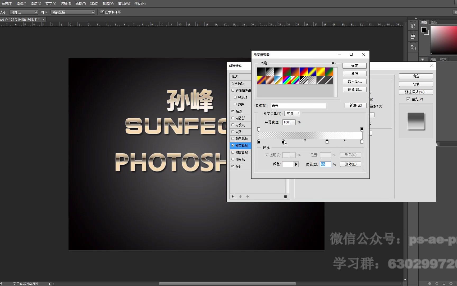
Task: Open the Smoothness percentage dropdown
Action: pos(293,122)
